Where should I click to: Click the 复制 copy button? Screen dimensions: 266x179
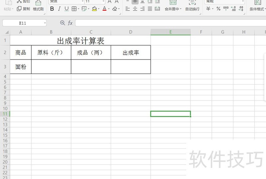(x=23, y=9)
